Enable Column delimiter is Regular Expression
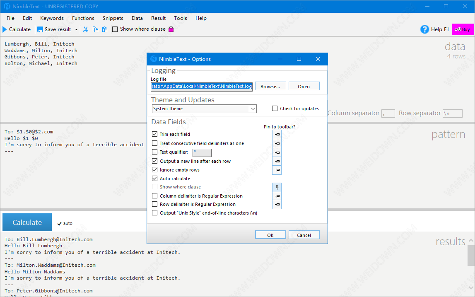Image resolution: width=475 pixels, height=297 pixels. 155,196
